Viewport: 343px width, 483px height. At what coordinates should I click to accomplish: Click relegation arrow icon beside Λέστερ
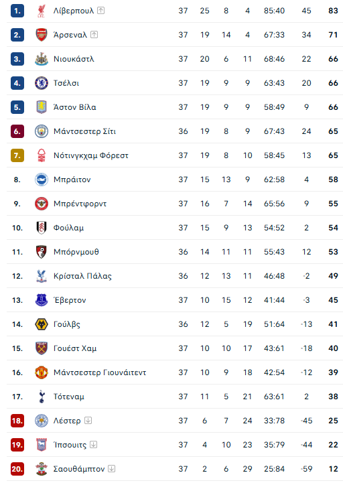click(88, 420)
